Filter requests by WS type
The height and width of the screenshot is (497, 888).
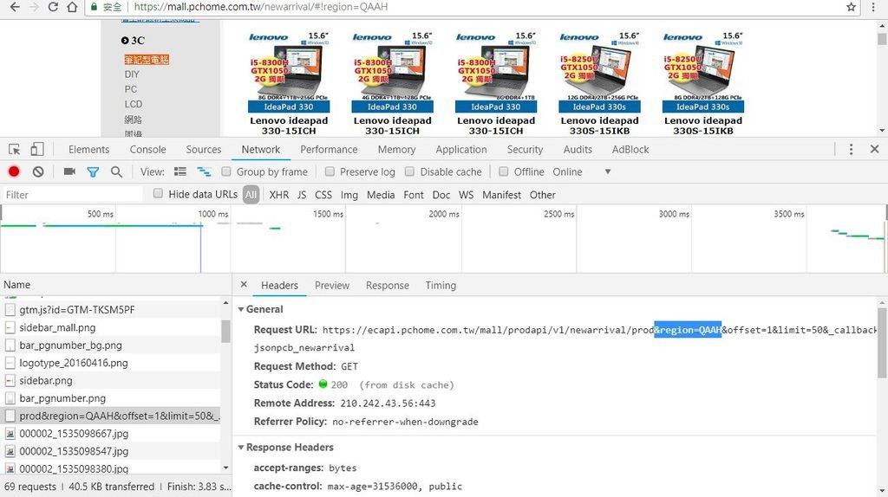click(466, 195)
